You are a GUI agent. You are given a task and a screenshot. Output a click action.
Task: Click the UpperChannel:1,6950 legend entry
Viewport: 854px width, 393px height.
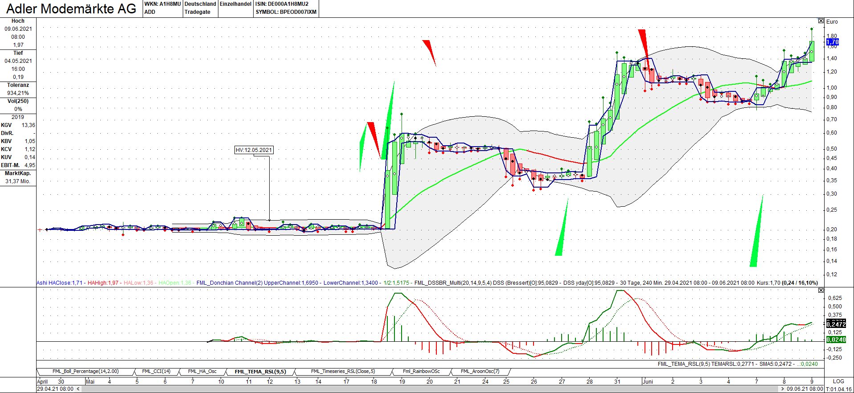click(x=291, y=283)
